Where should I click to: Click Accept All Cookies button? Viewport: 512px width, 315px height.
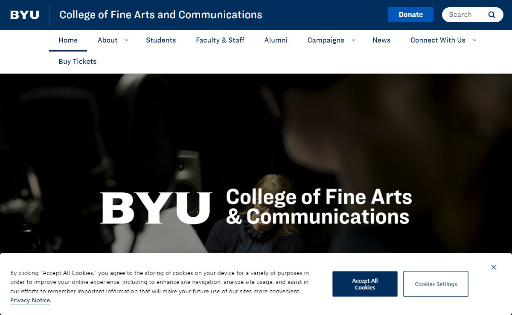(365, 284)
